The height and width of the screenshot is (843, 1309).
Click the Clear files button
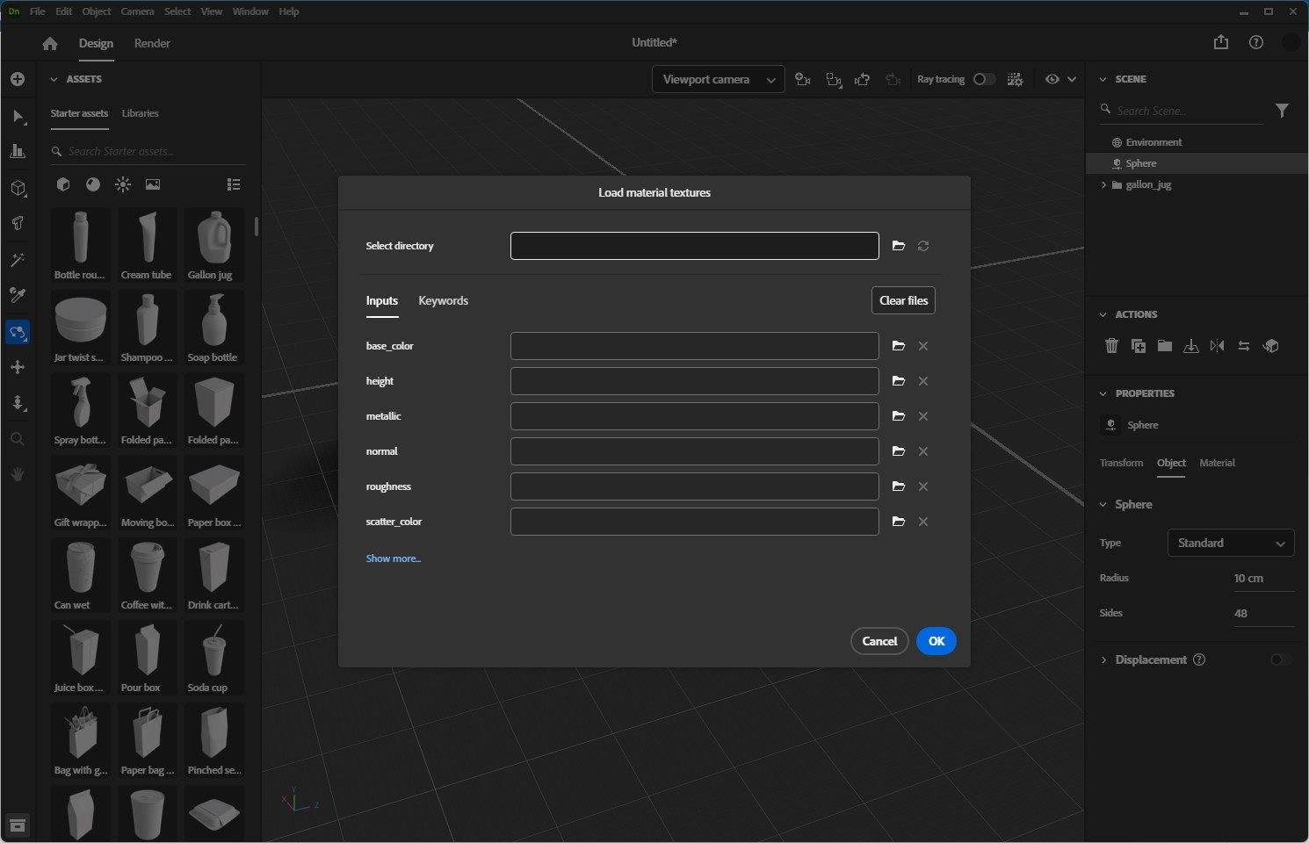coord(903,300)
